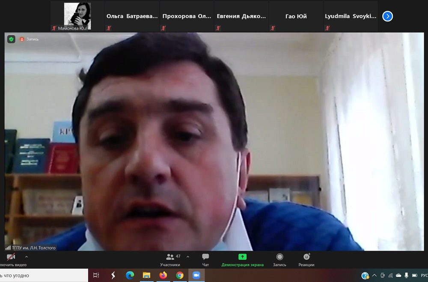Click Гао Юй muted microphone icon
This screenshot has width=428, height=282.
272,28
